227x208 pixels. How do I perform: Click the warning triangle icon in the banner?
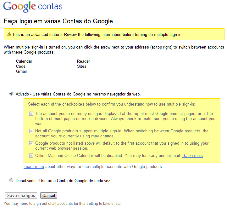point(9,34)
